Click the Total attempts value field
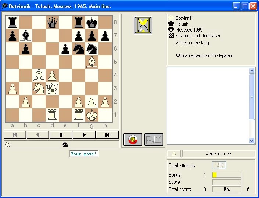The width and height of the screenshot is (259, 198). 216,165
